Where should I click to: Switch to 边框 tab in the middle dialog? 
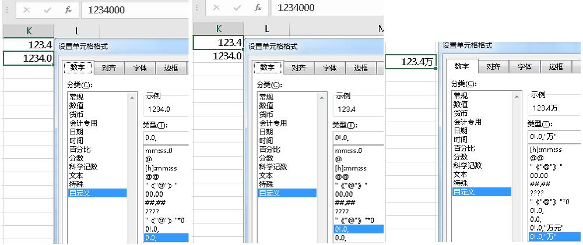(x=361, y=68)
